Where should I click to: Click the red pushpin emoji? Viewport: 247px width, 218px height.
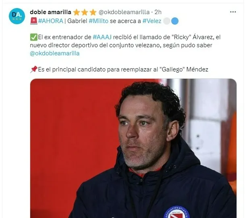pyautogui.click(x=34, y=69)
